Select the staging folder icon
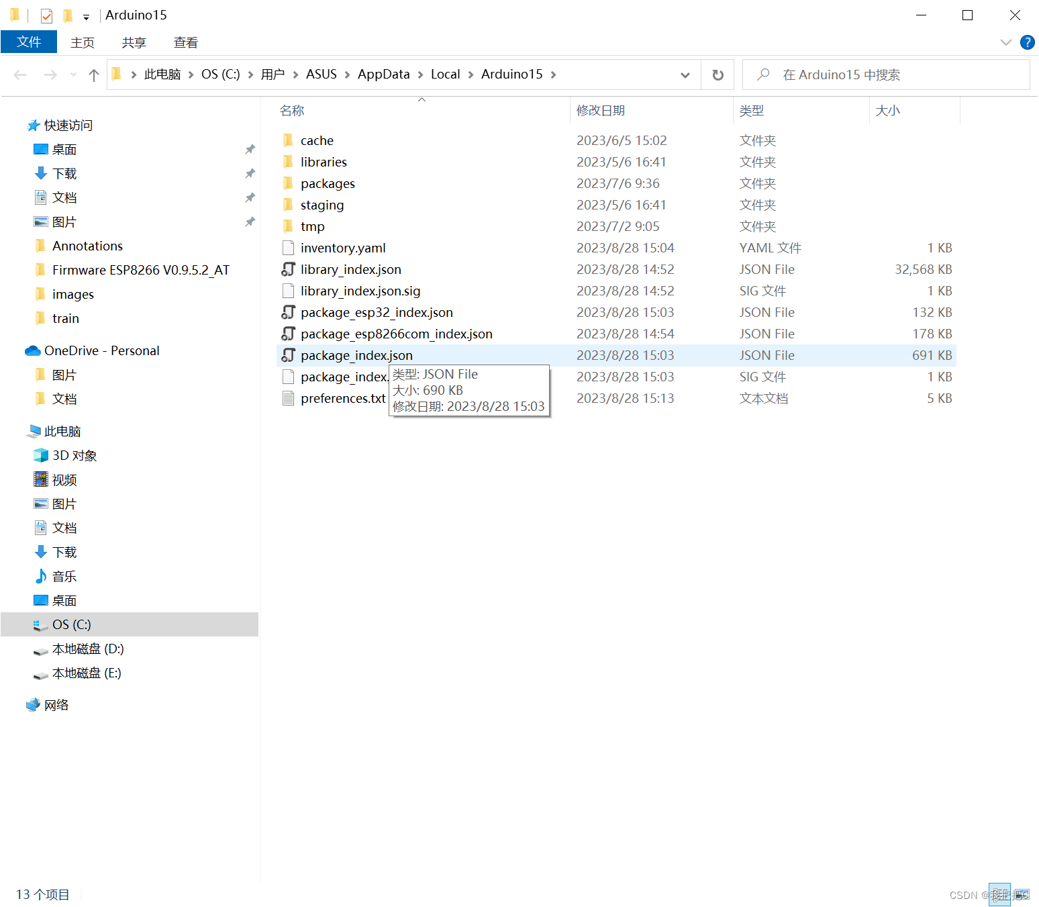1039x907 pixels. click(288, 205)
